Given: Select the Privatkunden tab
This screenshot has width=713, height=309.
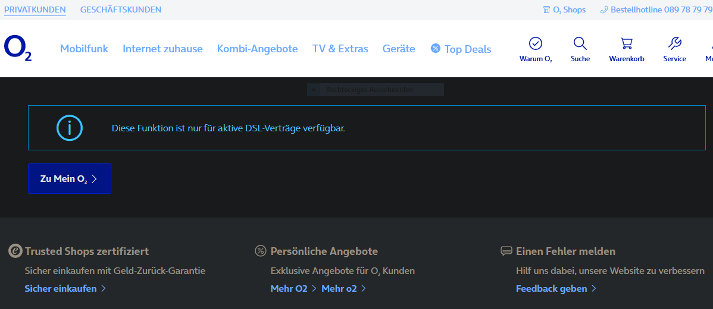Looking at the screenshot, I should pyautogui.click(x=35, y=10).
